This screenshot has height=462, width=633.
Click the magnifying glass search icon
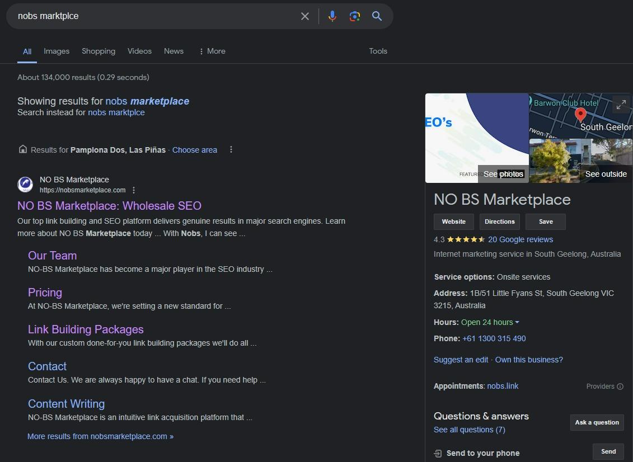pyautogui.click(x=377, y=16)
